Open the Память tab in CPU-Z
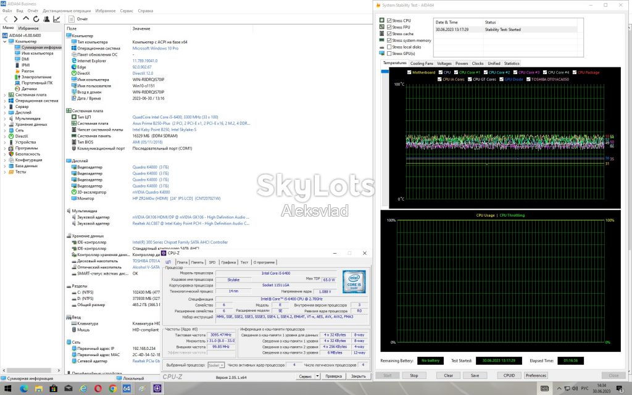This screenshot has width=632, height=395. 197,262
